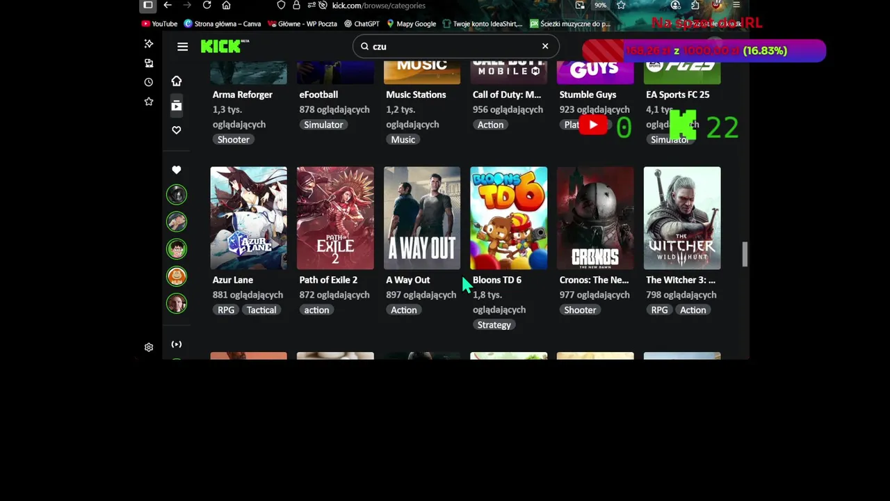Open bookmarks star icon in browser sidebar

(149, 102)
